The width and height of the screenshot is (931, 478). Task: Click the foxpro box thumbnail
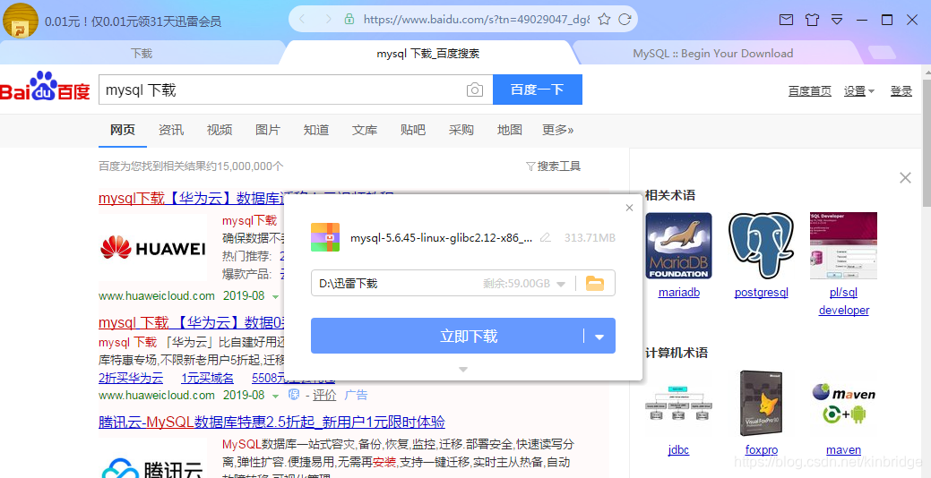[761, 404]
